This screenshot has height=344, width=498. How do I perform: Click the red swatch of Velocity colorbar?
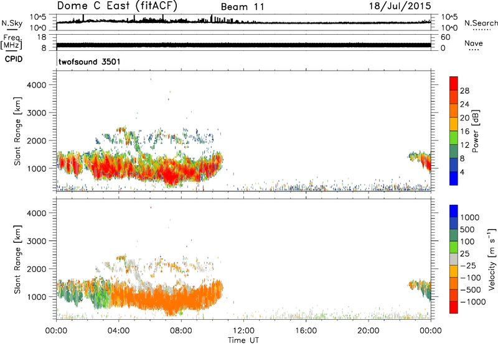[x=454, y=307]
